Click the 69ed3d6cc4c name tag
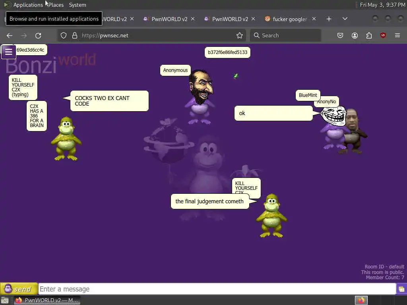 pyautogui.click(x=31, y=50)
